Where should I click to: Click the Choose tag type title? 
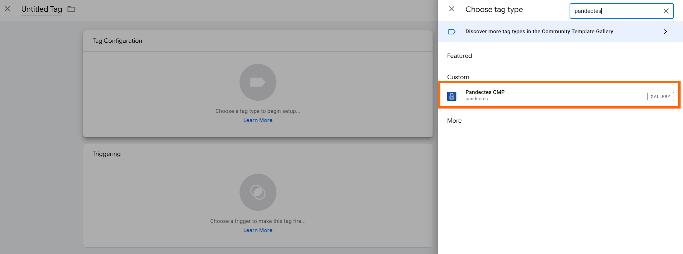pos(494,9)
